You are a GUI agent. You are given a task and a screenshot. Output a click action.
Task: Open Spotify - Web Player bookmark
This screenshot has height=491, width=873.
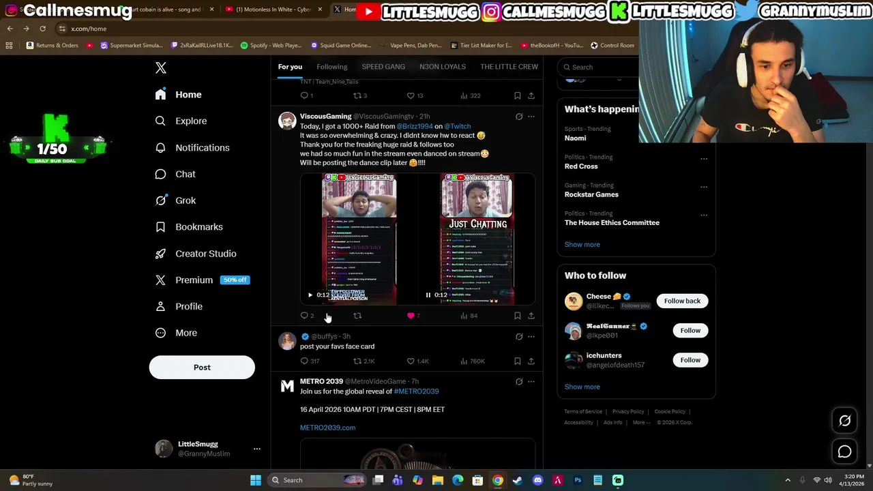271,45
